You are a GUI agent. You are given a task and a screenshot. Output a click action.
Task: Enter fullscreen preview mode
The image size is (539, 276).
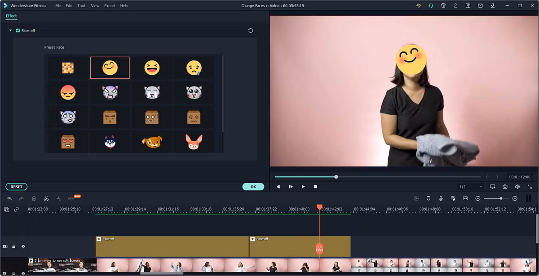tap(530, 186)
